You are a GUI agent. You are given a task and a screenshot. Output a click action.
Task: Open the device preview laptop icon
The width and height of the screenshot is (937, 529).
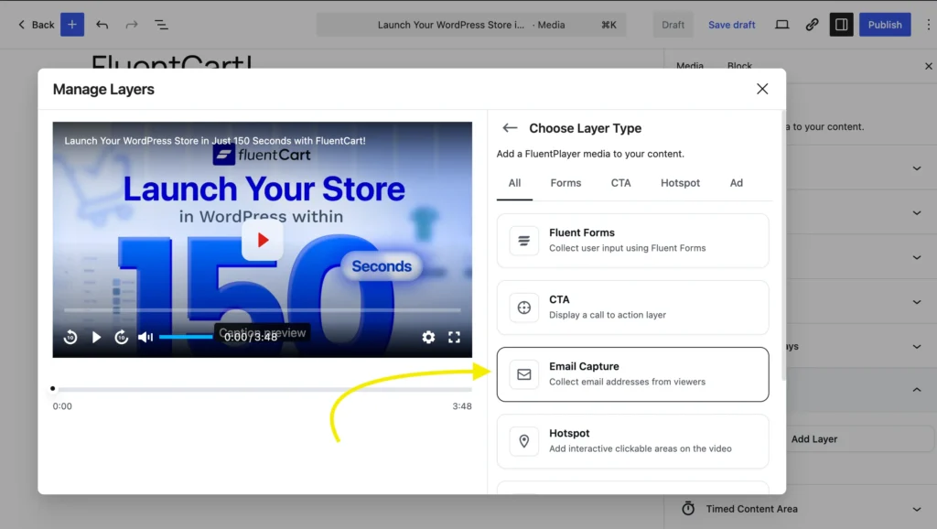click(781, 25)
